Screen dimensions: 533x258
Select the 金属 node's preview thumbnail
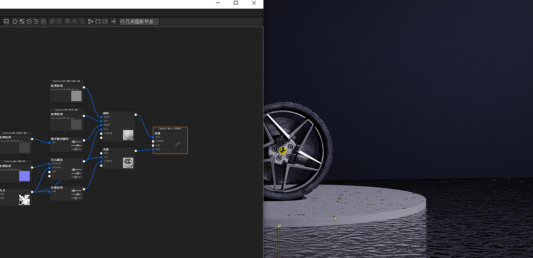pos(128,163)
